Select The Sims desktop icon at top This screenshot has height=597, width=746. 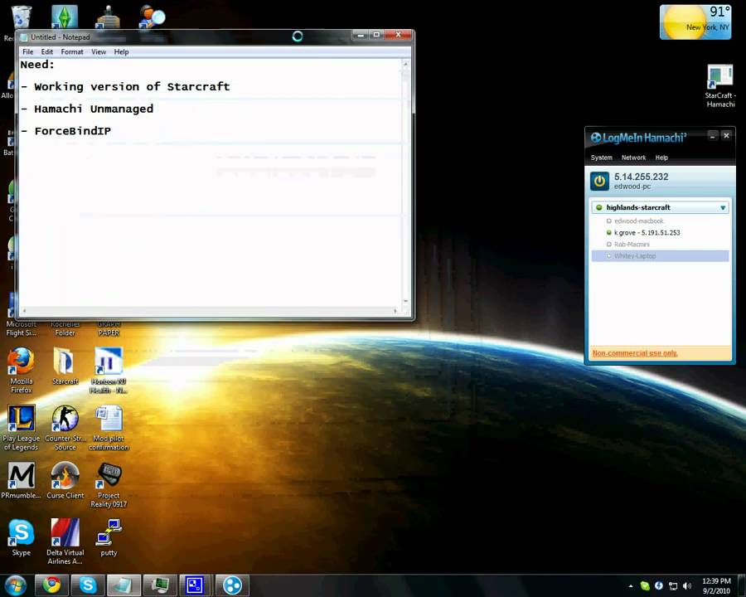coord(64,17)
